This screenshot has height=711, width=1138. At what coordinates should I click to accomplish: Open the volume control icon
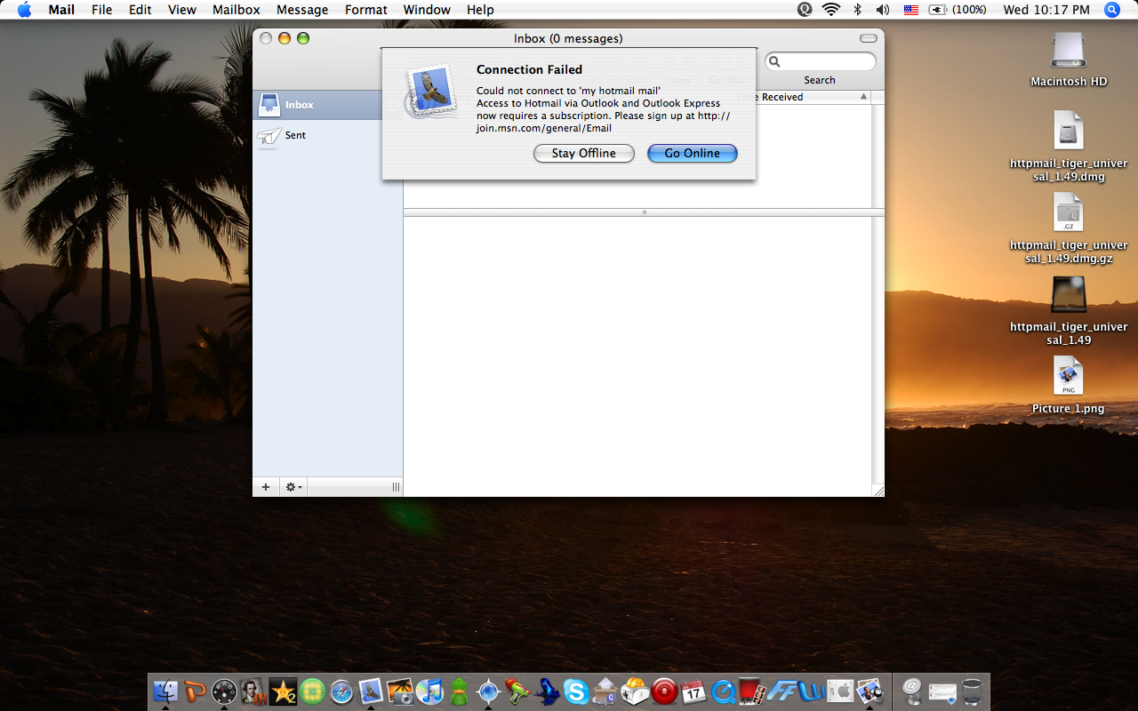tap(883, 10)
